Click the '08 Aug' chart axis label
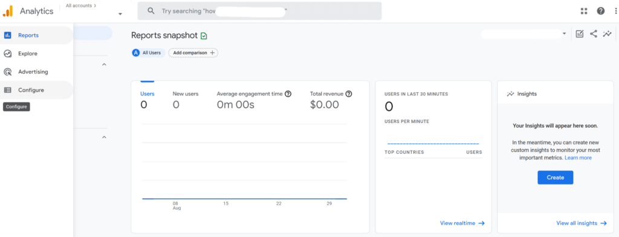 [177, 206]
